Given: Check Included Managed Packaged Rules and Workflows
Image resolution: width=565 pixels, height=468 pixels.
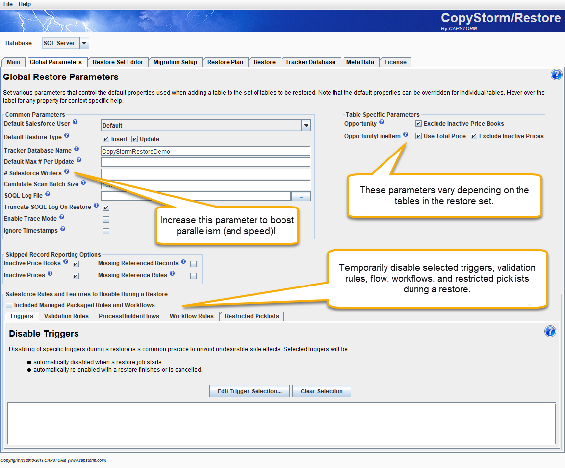Looking at the screenshot, I should (9, 305).
